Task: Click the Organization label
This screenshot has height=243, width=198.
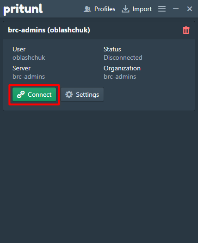Action: (x=122, y=69)
